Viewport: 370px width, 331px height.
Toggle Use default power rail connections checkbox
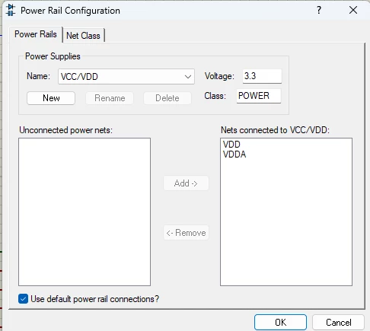23,299
